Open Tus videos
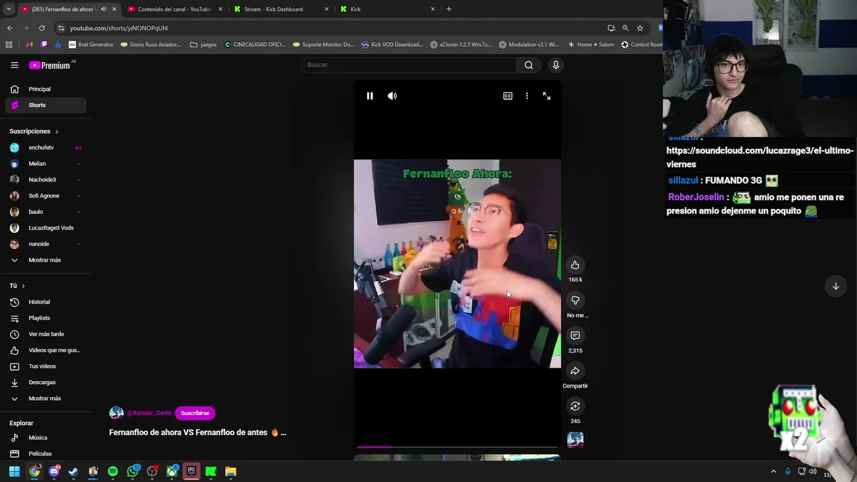 (46, 366)
